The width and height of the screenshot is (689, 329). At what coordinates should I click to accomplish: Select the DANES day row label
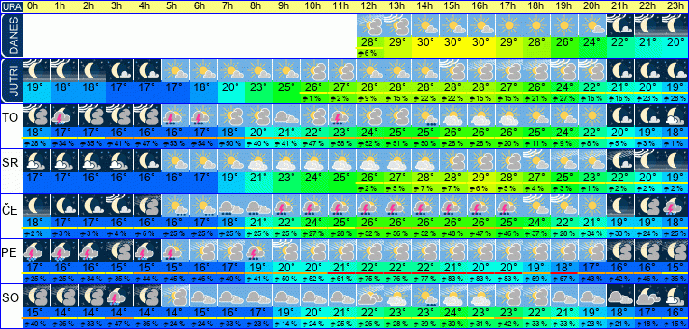tap(11, 36)
